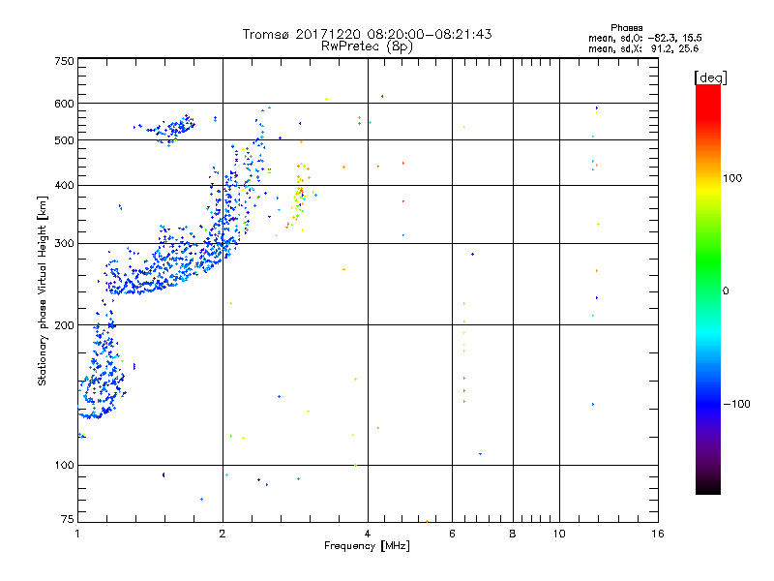Click the yellow-orange echo cluster near 3 MHz
774x581 pixels.
click(x=299, y=196)
